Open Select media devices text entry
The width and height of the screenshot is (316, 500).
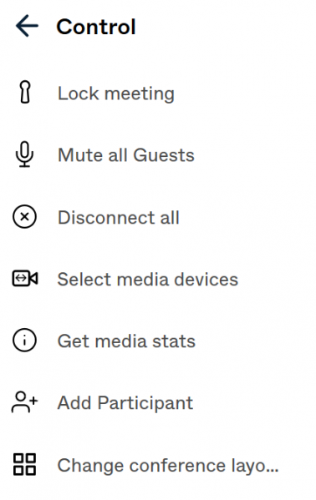point(148,280)
